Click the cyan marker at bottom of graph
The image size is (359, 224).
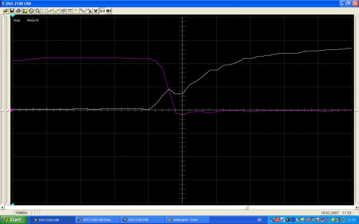pyautogui.click(x=13, y=204)
